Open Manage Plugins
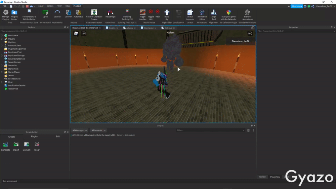336x189 pixels. coord(6,15)
